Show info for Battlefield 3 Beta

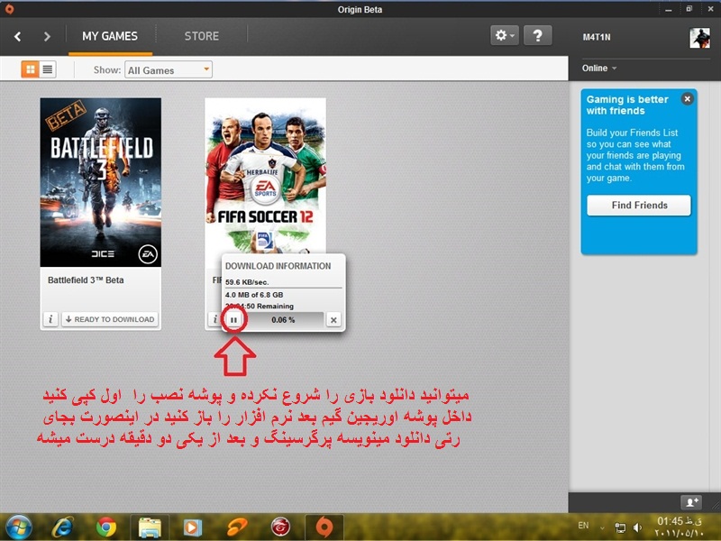point(51,319)
